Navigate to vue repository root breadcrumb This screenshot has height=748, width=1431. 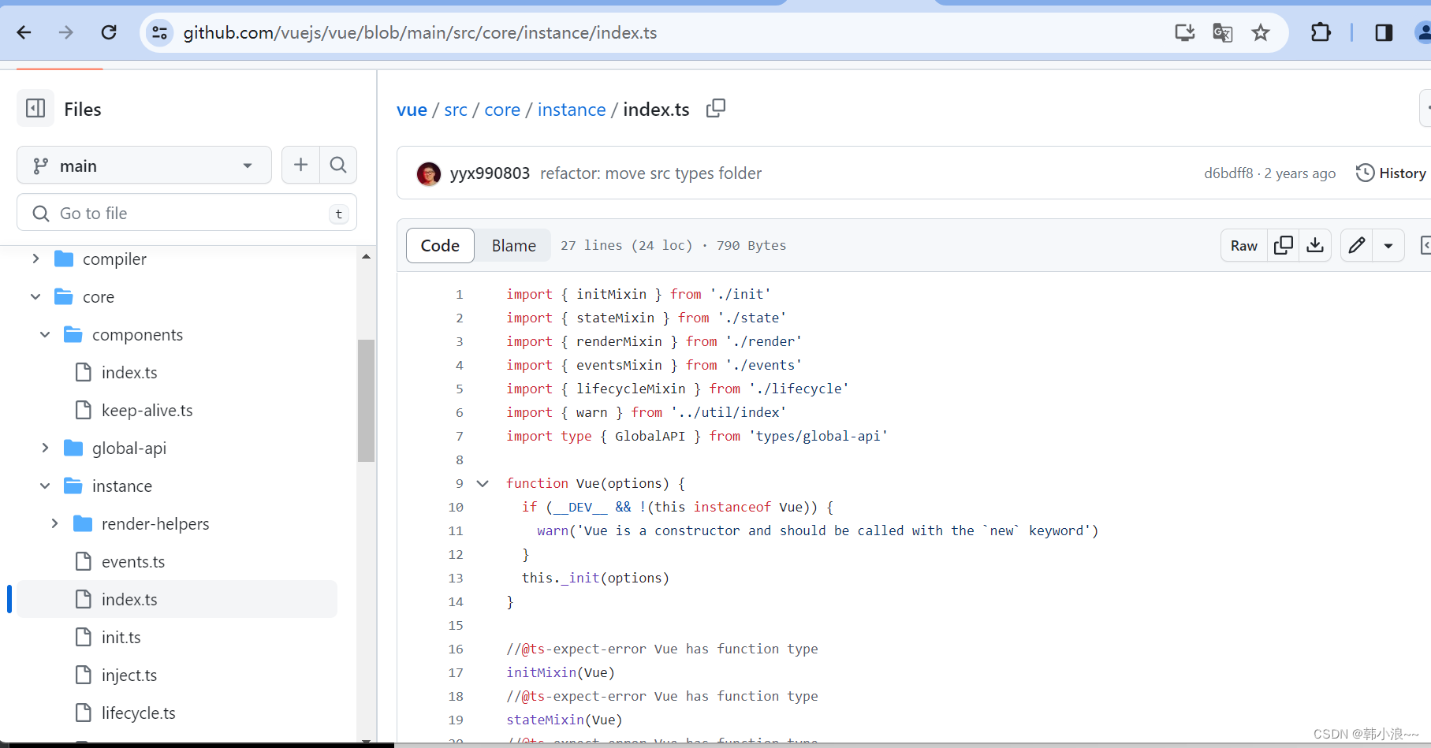(412, 110)
